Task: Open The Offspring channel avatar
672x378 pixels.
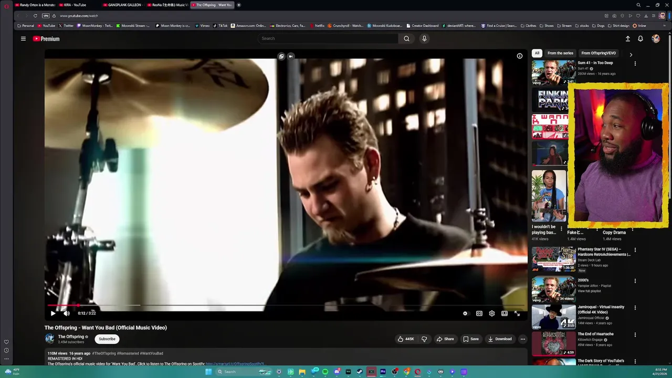Action: [x=49, y=339]
